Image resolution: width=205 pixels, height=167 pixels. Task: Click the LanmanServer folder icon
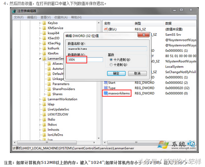[x=44, y=59]
